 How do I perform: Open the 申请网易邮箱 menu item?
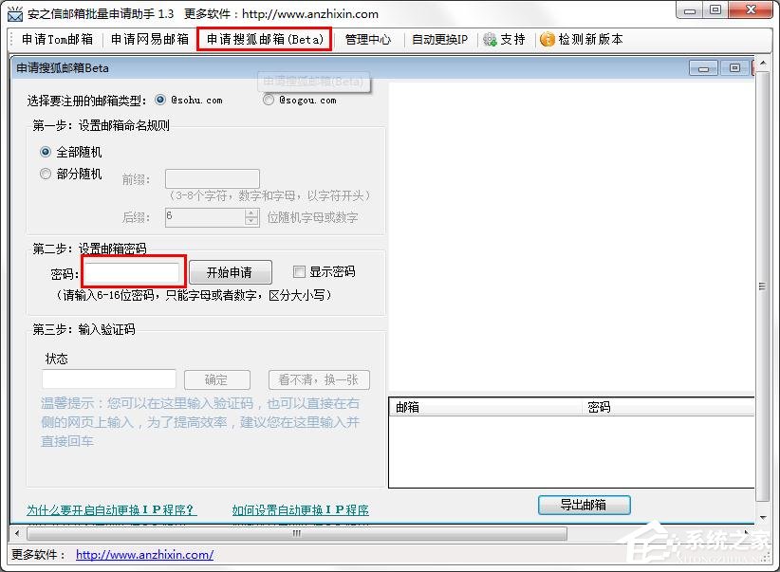pyautogui.click(x=150, y=39)
